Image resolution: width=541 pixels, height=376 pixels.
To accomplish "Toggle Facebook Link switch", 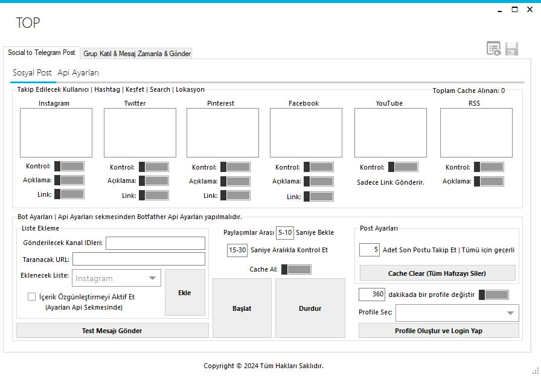I will click(318, 197).
